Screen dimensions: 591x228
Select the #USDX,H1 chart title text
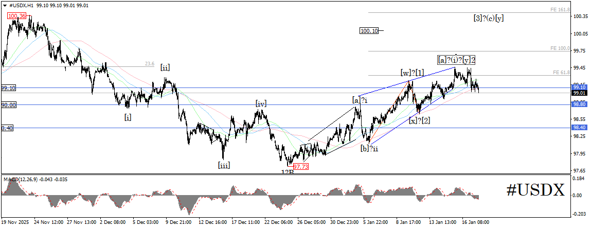(x=22, y=6)
